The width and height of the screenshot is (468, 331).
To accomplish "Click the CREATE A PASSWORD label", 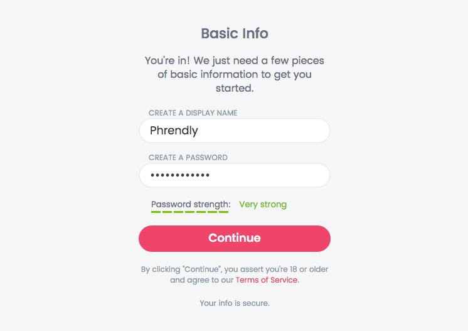I will click(188, 158).
